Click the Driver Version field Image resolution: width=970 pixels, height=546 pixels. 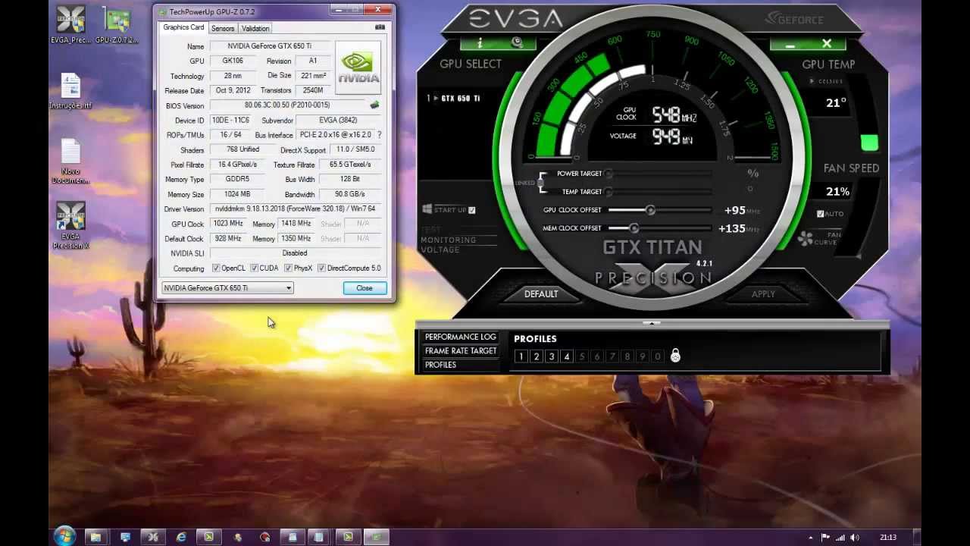pyautogui.click(x=295, y=209)
